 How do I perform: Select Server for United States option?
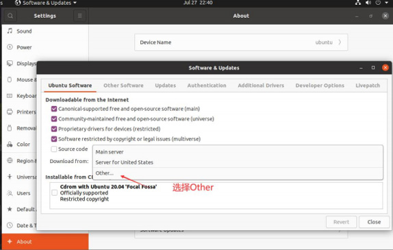(238, 162)
